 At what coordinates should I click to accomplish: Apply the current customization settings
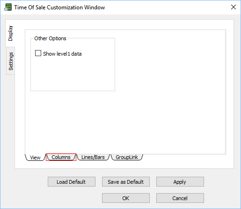click(x=180, y=182)
